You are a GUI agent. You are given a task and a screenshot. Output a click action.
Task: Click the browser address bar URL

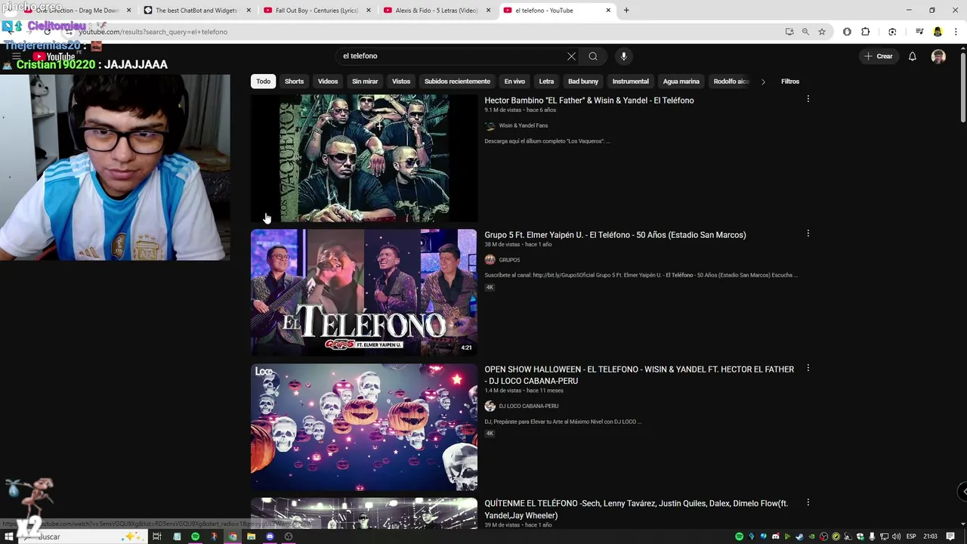point(153,32)
